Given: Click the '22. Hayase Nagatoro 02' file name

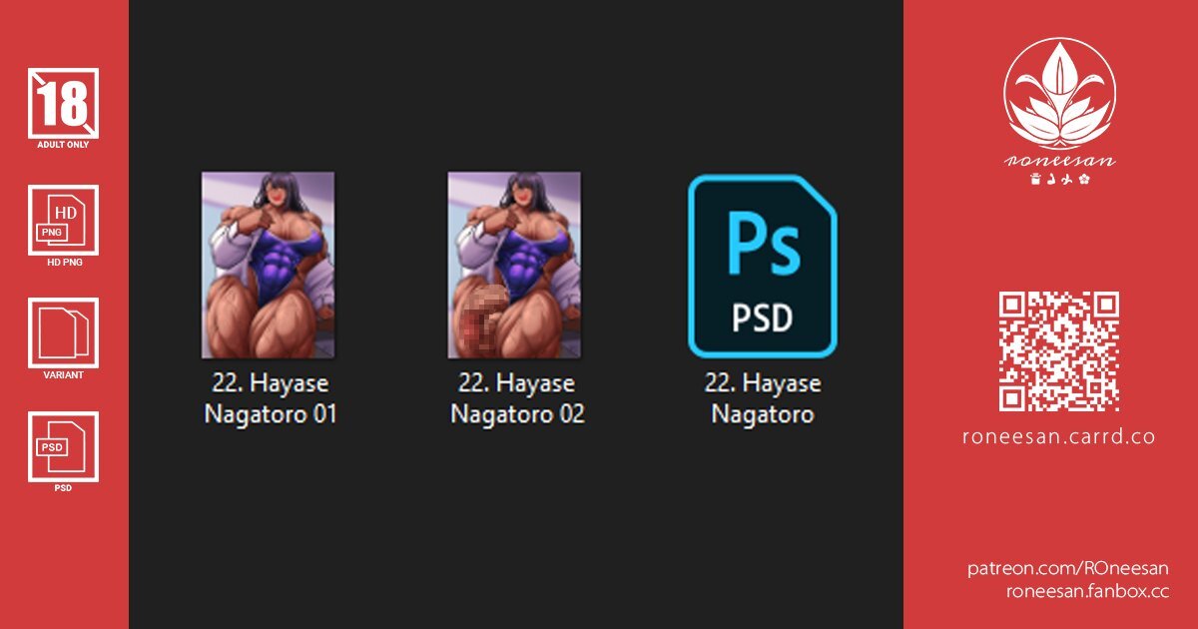Looking at the screenshot, I should [517, 398].
